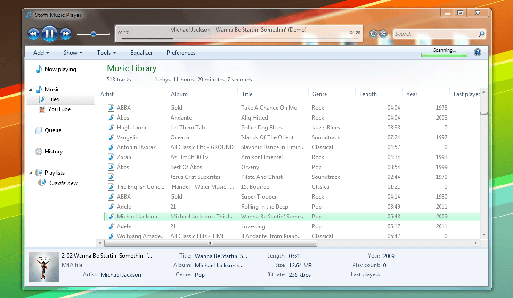
Task: Select the album cell Oceanic
Action: [180, 137]
